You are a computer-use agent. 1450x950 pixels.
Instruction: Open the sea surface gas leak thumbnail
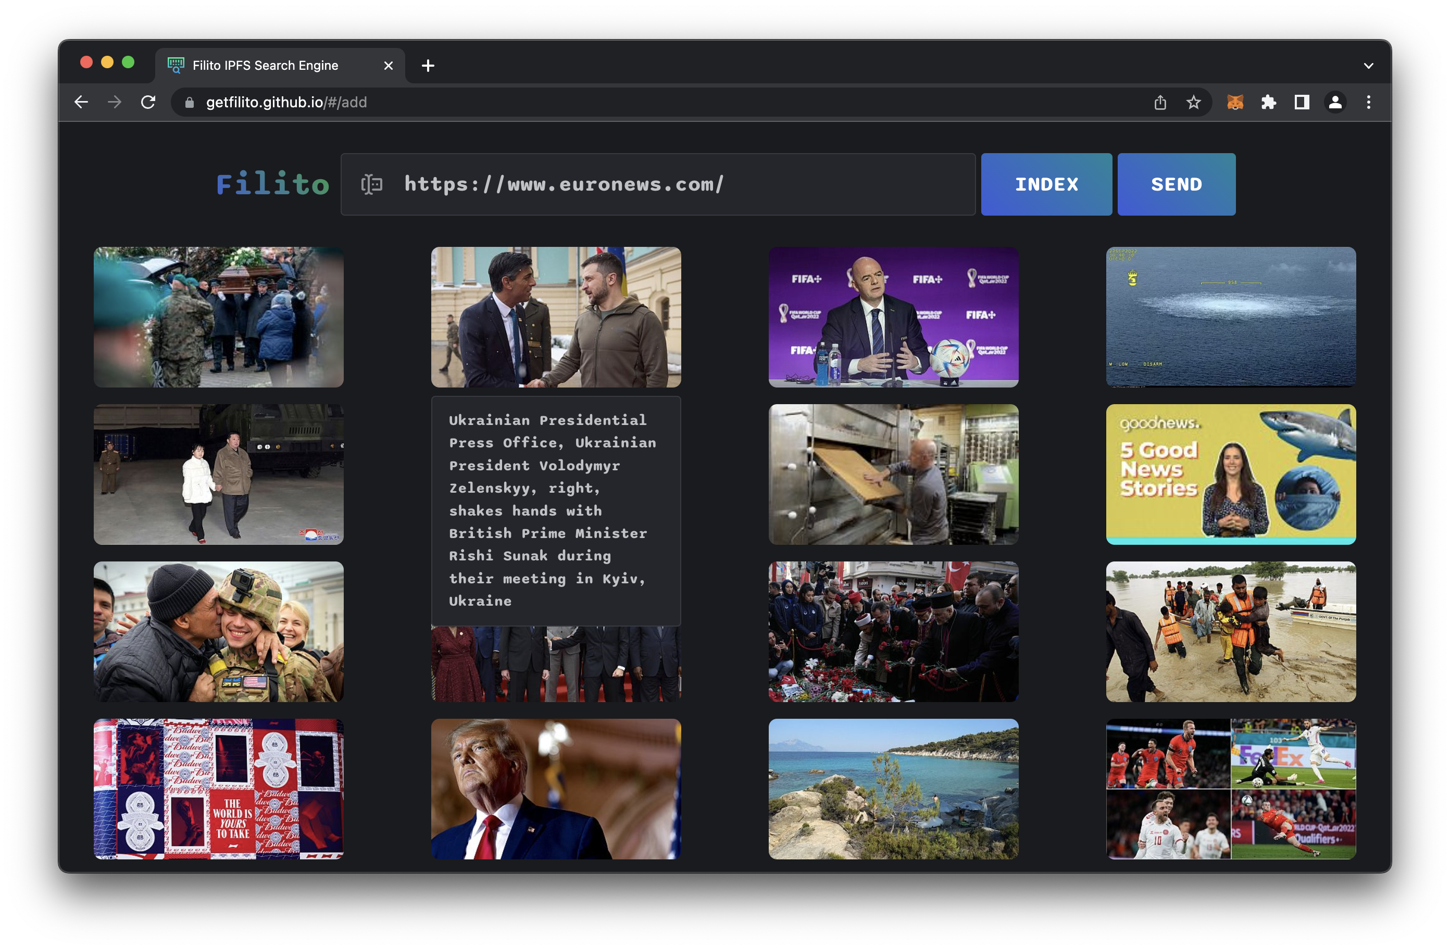(x=1231, y=317)
